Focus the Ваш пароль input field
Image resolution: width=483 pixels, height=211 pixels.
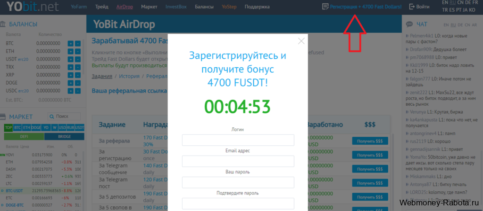pos(238,182)
